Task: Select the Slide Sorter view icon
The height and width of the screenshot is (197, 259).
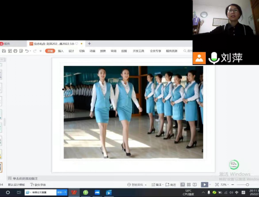Action: click(x=189, y=185)
